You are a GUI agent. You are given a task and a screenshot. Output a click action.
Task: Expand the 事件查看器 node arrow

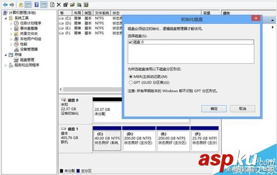tap(11, 29)
